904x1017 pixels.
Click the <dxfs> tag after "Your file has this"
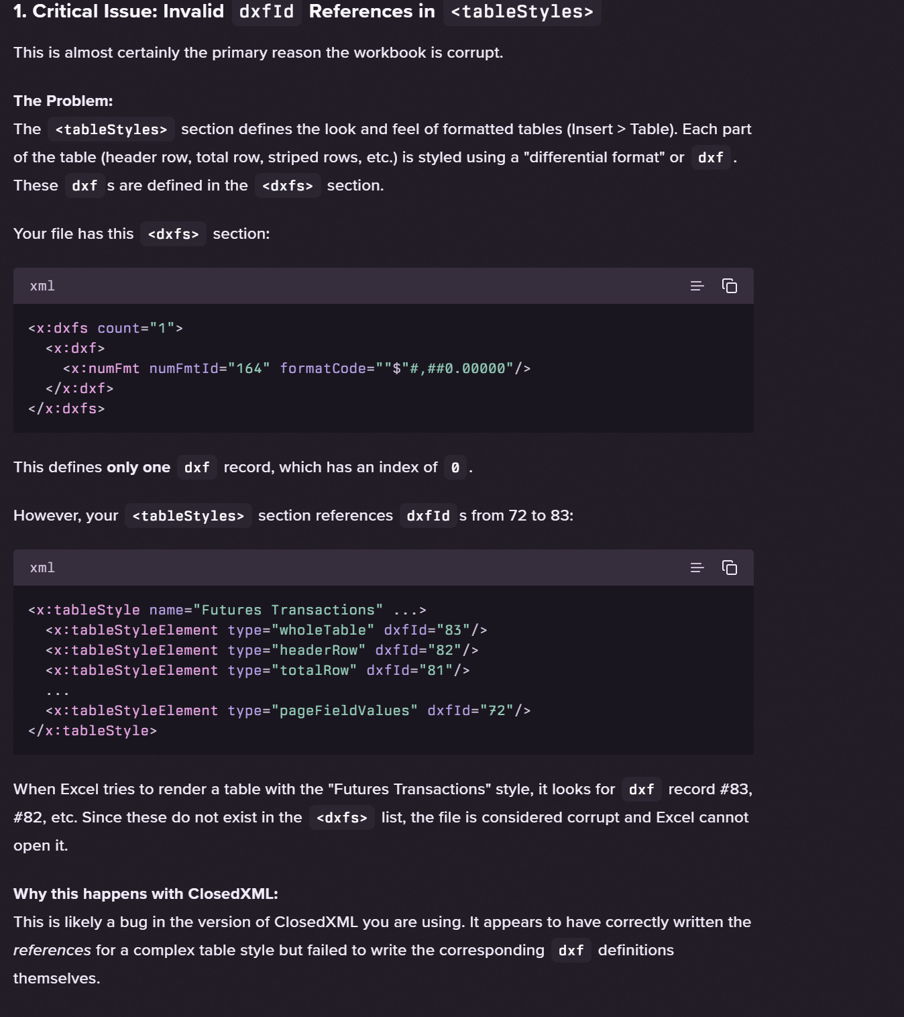point(173,234)
